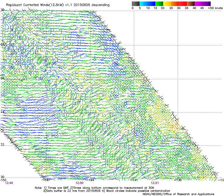This screenshot has height=196, width=224.
Task: Click the yellow 20-25 knots legend swatch
Action: pyautogui.click(x=167, y=4)
